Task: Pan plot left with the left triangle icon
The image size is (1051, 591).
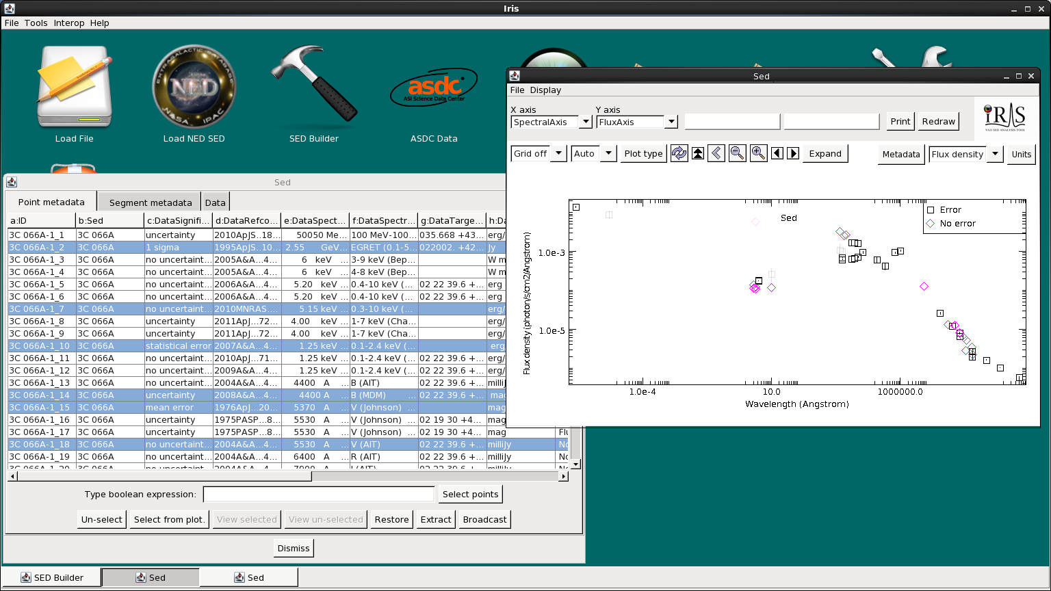Action: [x=777, y=153]
